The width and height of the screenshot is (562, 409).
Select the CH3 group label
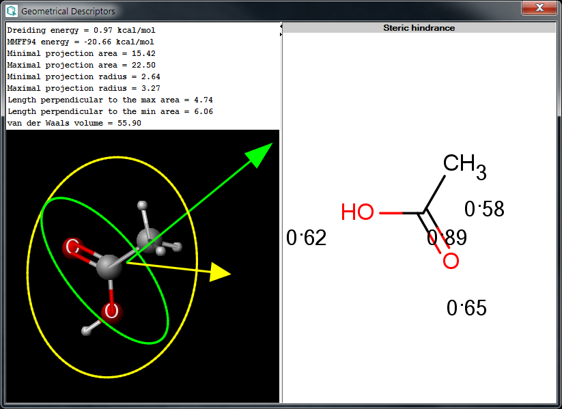pos(464,165)
